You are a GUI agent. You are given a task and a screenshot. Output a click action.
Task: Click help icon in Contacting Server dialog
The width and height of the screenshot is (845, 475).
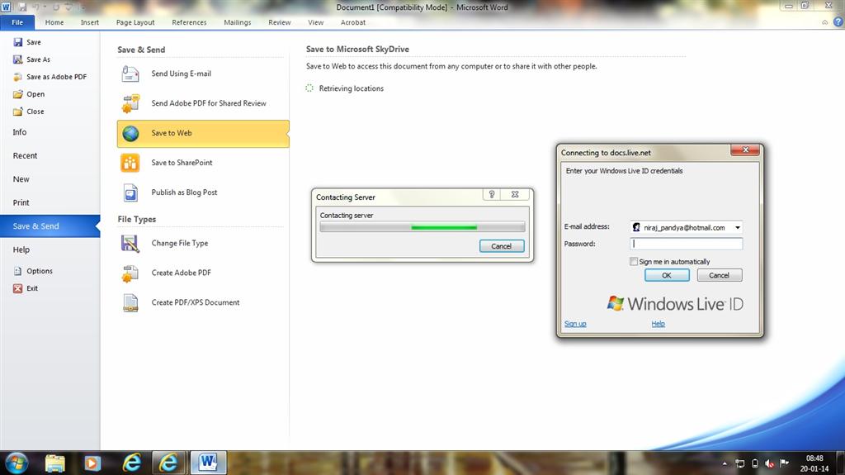(x=492, y=194)
